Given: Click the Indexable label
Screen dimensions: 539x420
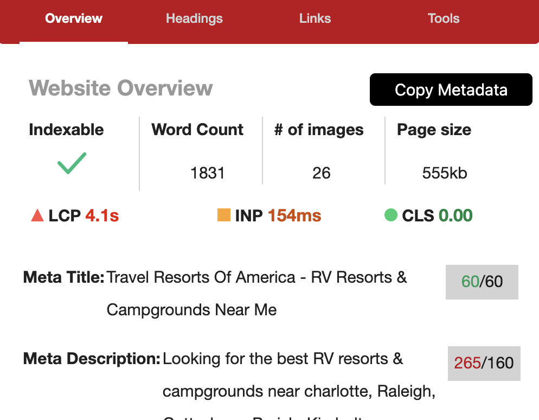Looking at the screenshot, I should coord(66,130).
